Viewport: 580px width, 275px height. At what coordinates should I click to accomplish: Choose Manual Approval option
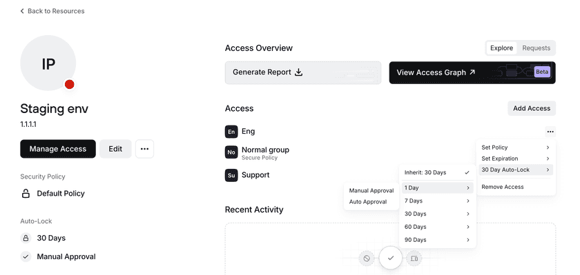click(x=371, y=191)
